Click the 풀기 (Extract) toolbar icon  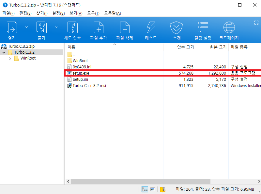coord(41,27)
